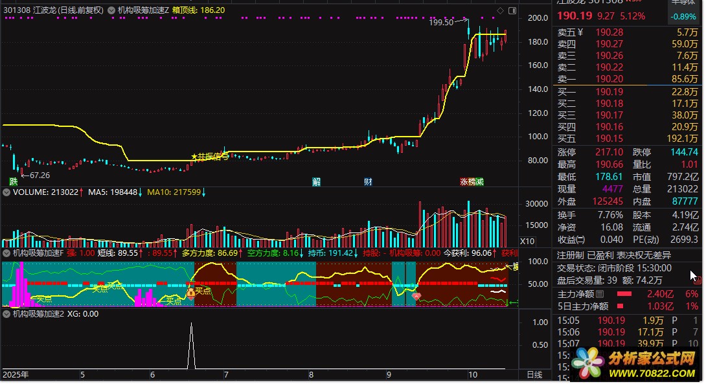Toggle the side panel icon at chart top-right
706x384 pixels.
click(x=512, y=10)
